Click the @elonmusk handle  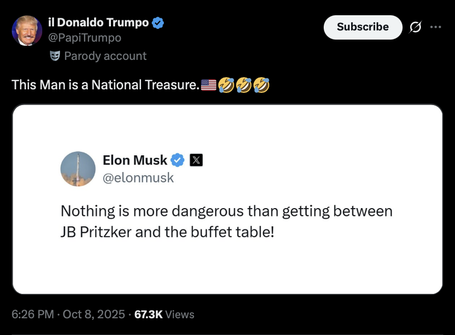coord(138,178)
